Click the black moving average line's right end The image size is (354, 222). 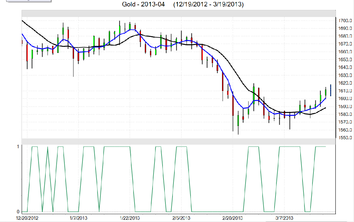tap(325, 108)
